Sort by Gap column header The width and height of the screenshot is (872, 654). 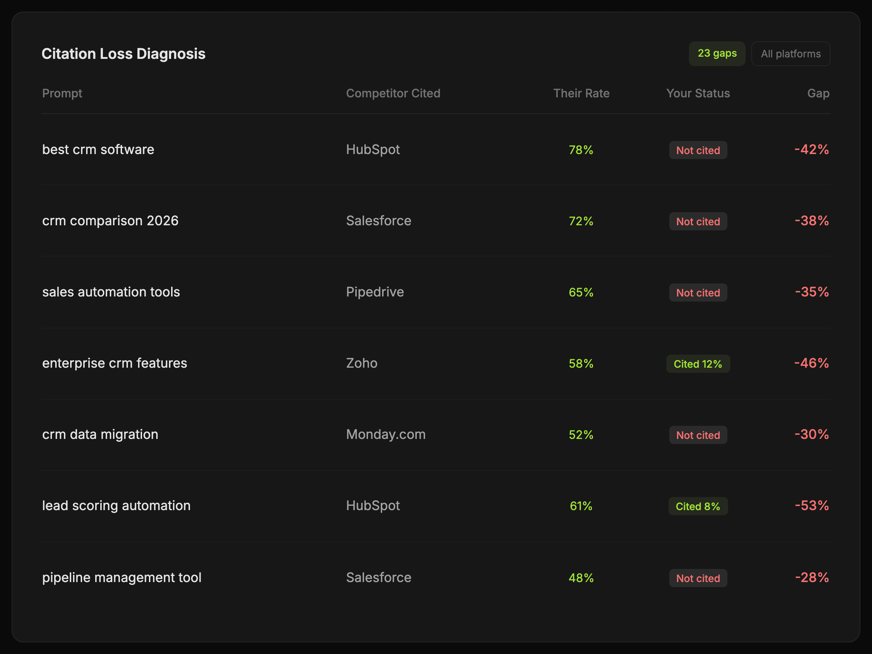click(818, 93)
